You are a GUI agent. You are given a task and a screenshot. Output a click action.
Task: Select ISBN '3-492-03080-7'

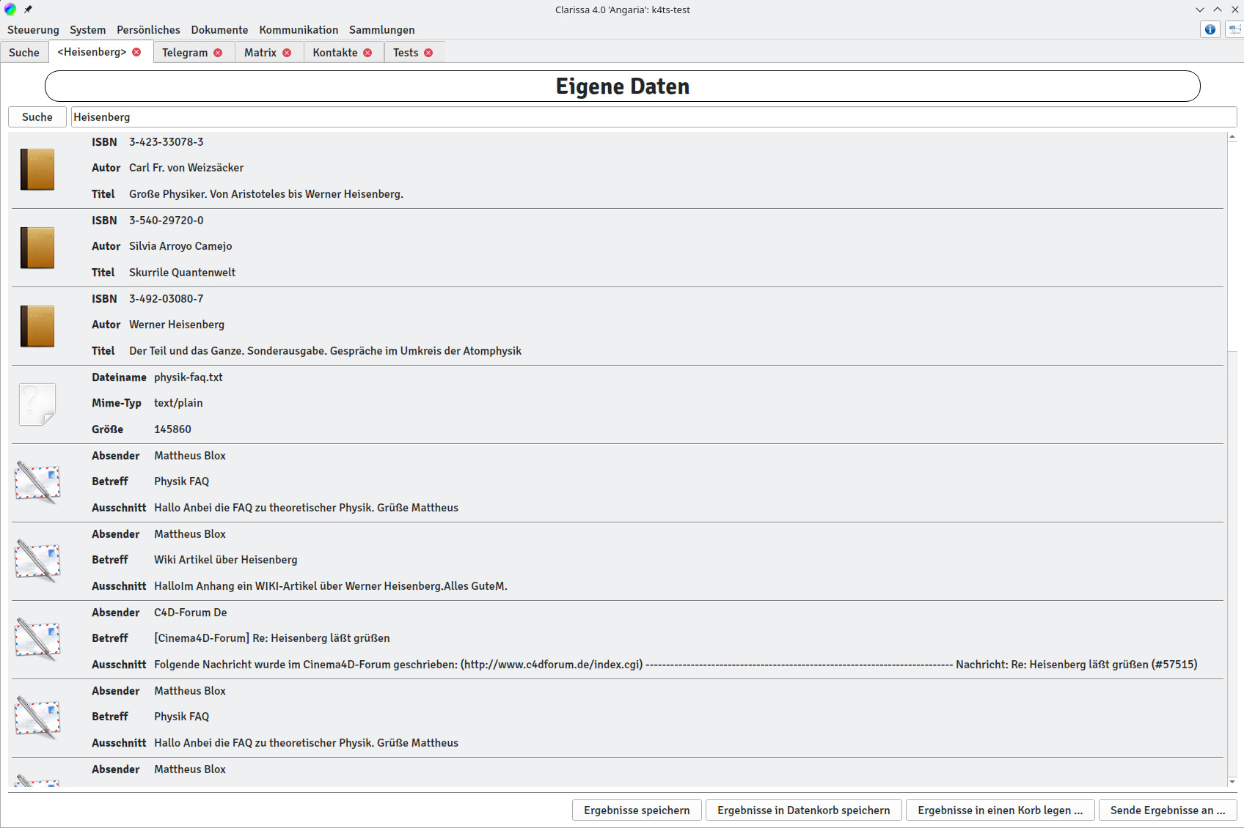(167, 299)
